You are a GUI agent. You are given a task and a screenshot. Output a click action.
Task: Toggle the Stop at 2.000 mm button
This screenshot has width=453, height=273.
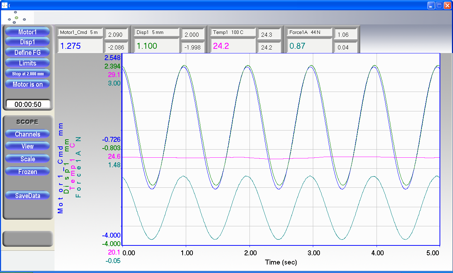[28, 74]
